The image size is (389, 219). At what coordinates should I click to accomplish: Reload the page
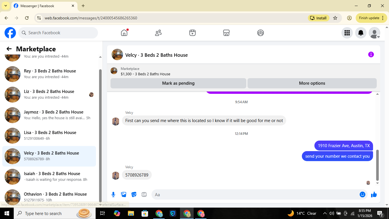[x=27, y=18]
